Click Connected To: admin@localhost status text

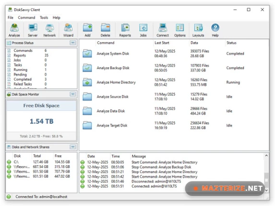click(41, 197)
